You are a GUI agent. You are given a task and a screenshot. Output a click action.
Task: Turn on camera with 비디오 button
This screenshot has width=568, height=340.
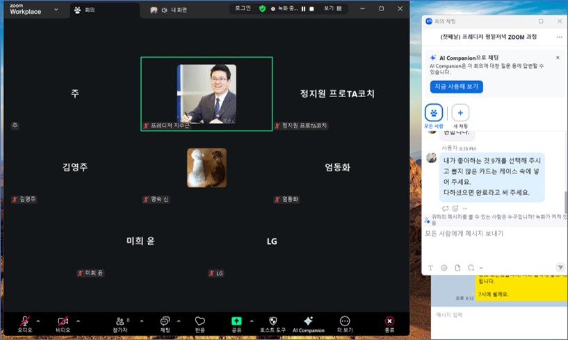tap(63, 321)
